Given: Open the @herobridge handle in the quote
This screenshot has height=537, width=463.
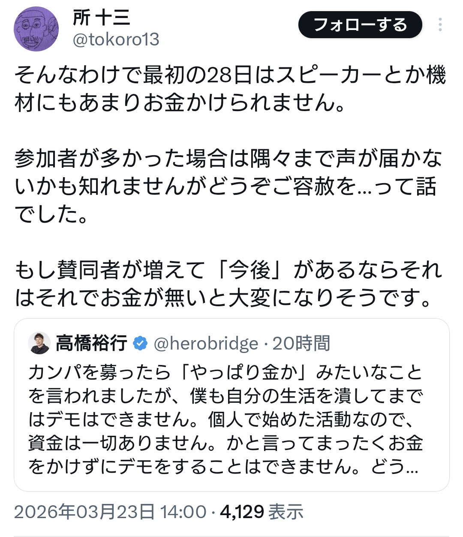Looking at the screenshot, I should point(206,344).
